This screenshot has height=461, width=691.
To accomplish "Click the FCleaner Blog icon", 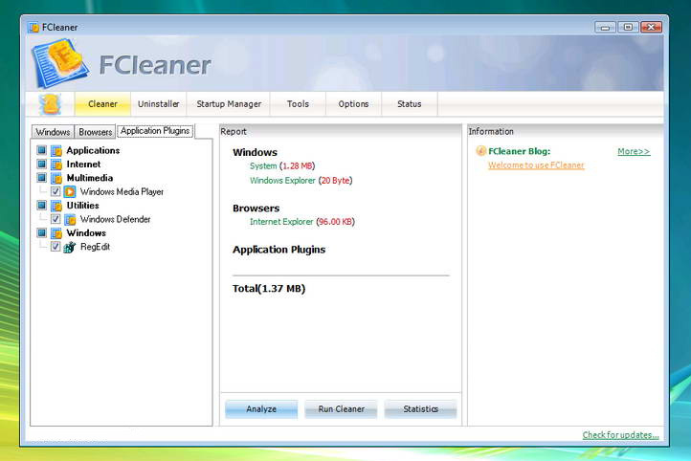I will tap(480, 151).
